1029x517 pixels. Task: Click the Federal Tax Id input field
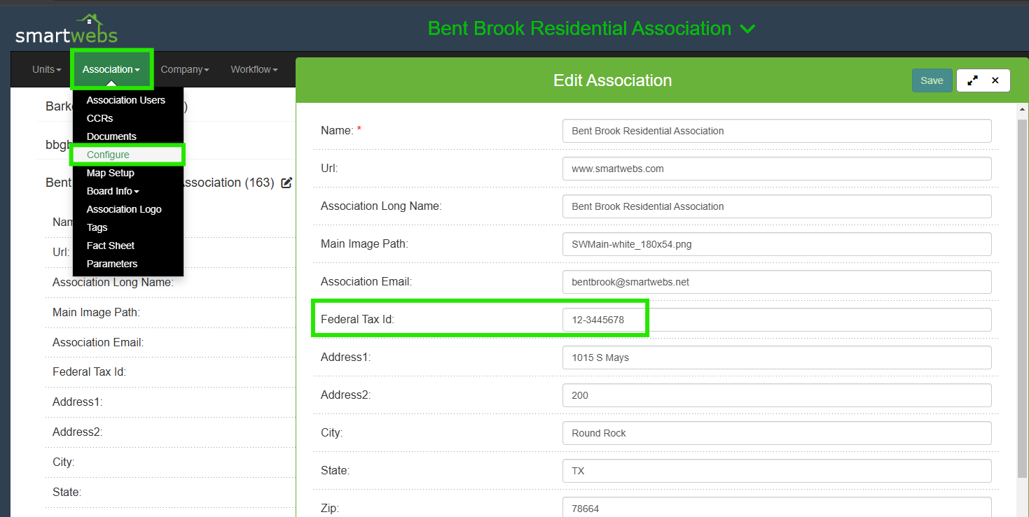[x=776, y=320]
